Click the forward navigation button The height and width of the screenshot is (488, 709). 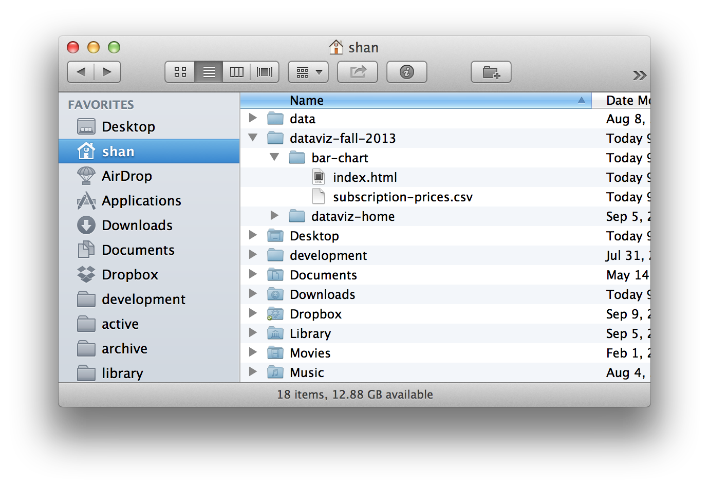click(107, 72)
